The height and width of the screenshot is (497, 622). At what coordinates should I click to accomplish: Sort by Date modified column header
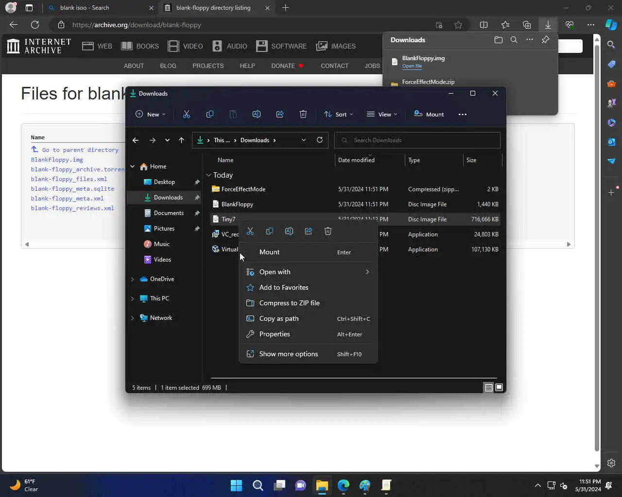pos(369,160)
